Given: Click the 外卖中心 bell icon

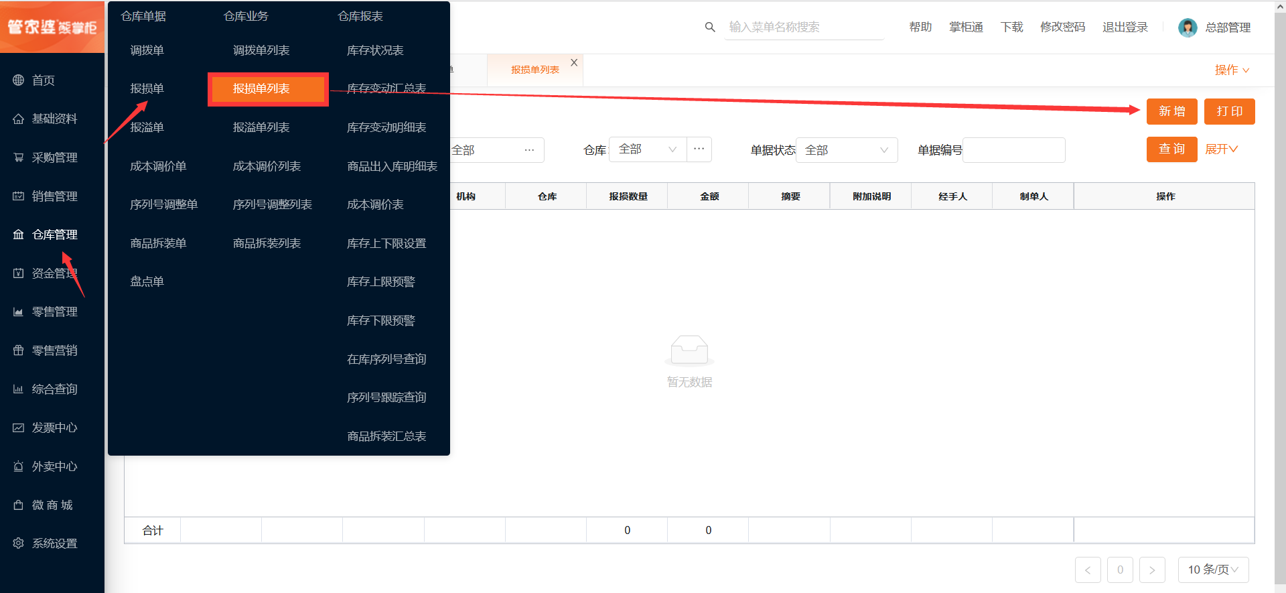Looking at the screenshot, I should 18,466.
